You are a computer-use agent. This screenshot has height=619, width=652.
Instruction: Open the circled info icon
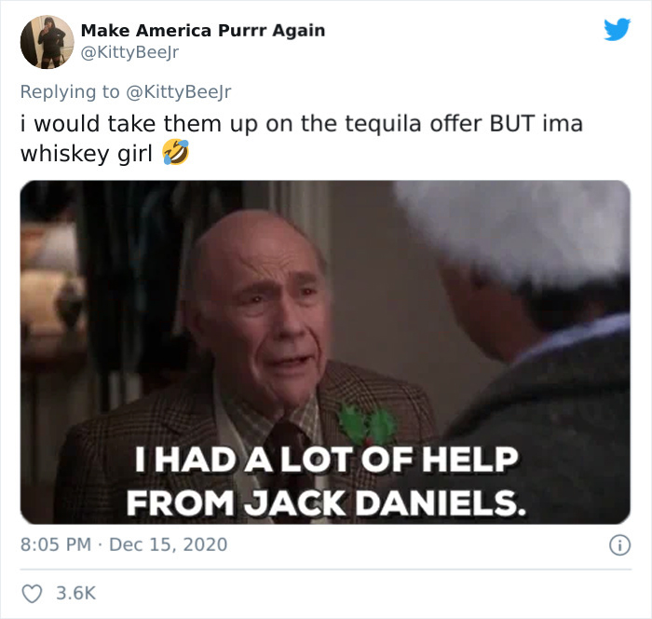pos(620,545)
